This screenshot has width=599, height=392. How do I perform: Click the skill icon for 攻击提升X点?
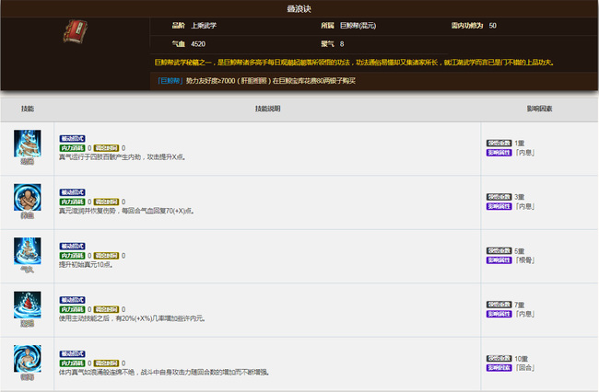point(28,144)
